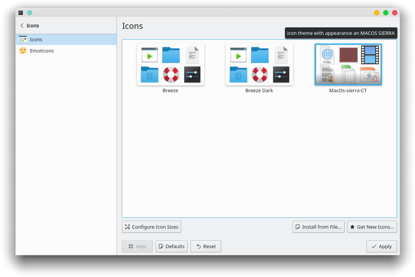Image resolution: width=415 pixels, height=277 pixels.
Task: Open the Emoticons section
Action: click(66, 51)
